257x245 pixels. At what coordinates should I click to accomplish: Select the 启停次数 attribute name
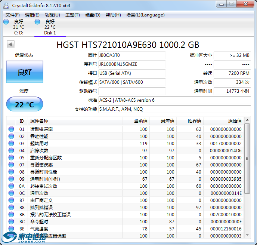39,151
